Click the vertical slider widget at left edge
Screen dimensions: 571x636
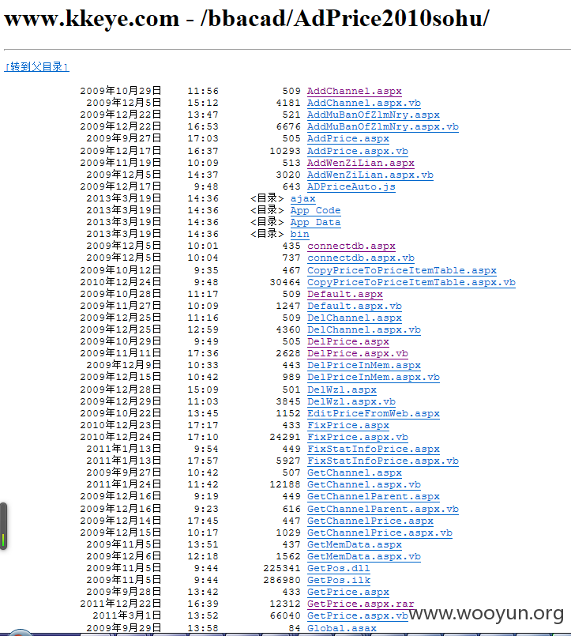(3, 526)
